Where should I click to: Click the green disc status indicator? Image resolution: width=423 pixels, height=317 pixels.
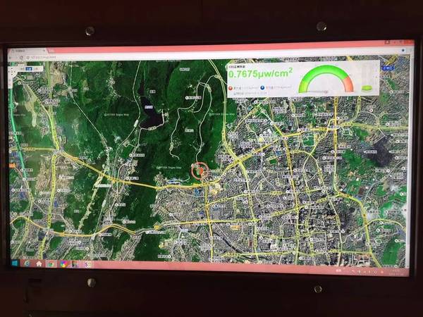[367, 89]
